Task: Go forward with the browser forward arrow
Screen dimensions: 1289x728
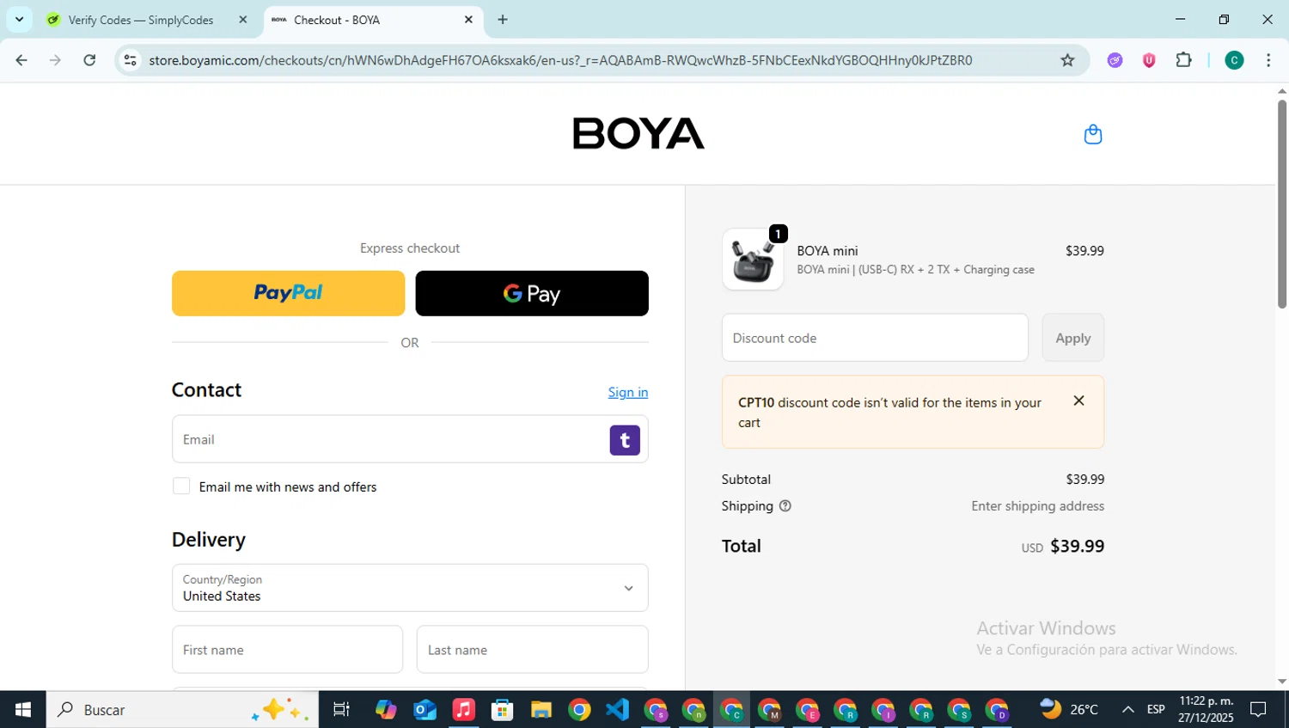Action: [x=55, y=60]
